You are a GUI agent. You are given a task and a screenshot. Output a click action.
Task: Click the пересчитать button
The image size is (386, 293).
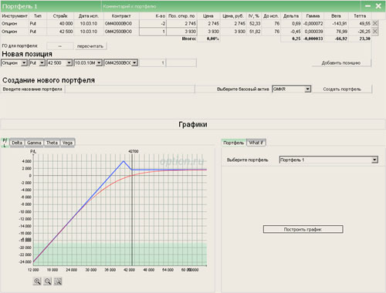pyautogui.click(x=90, y=46)
